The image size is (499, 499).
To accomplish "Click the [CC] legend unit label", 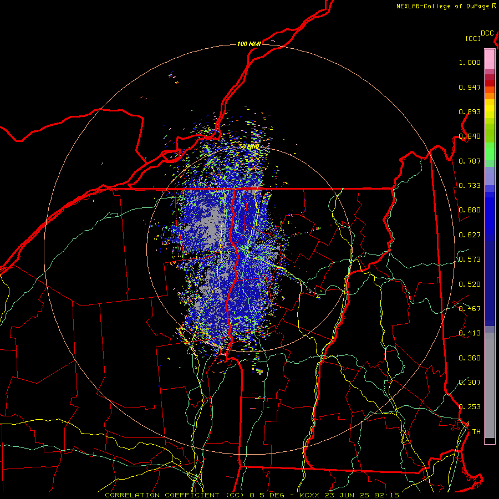I will 473,38.
